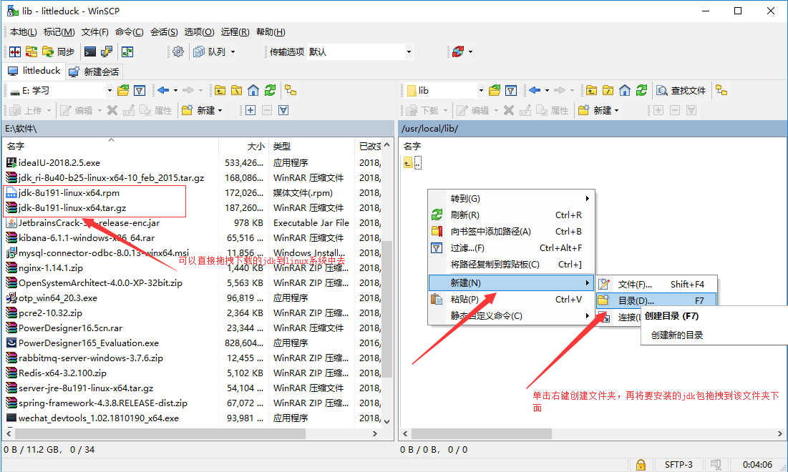Go to the remote parent directory icon
The image size is (788, 472).
pos(591,90)
